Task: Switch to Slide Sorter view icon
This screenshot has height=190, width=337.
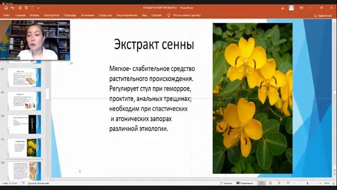Action: (270, 183)
